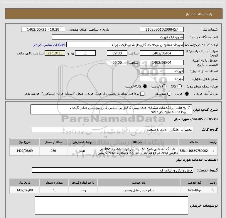The height and width of the screenshot is (218, 226).
Task: Click the response deadline time 09:00 field
Action: click(x=117, y=53)
